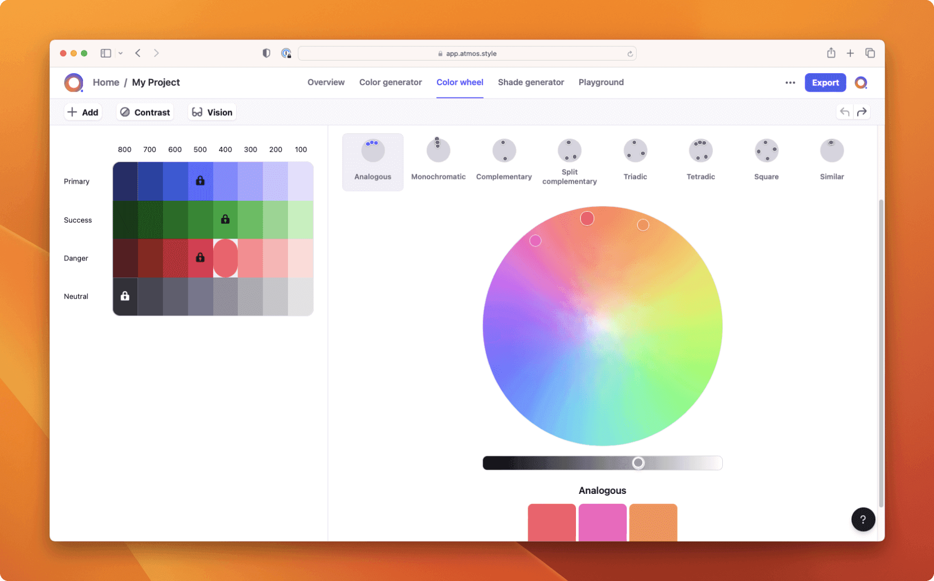This screenshot has height=581, width=934.
Task: Unlock the Primary 500 shade
Action: (200, 181)
